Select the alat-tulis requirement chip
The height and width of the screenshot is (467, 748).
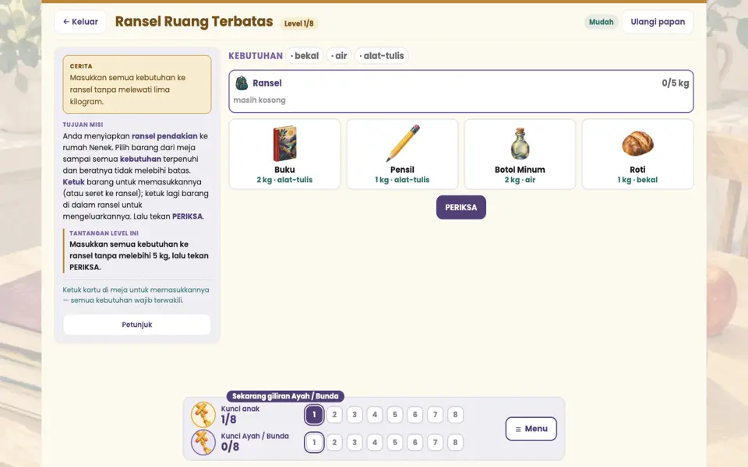(x=382, y=56)
